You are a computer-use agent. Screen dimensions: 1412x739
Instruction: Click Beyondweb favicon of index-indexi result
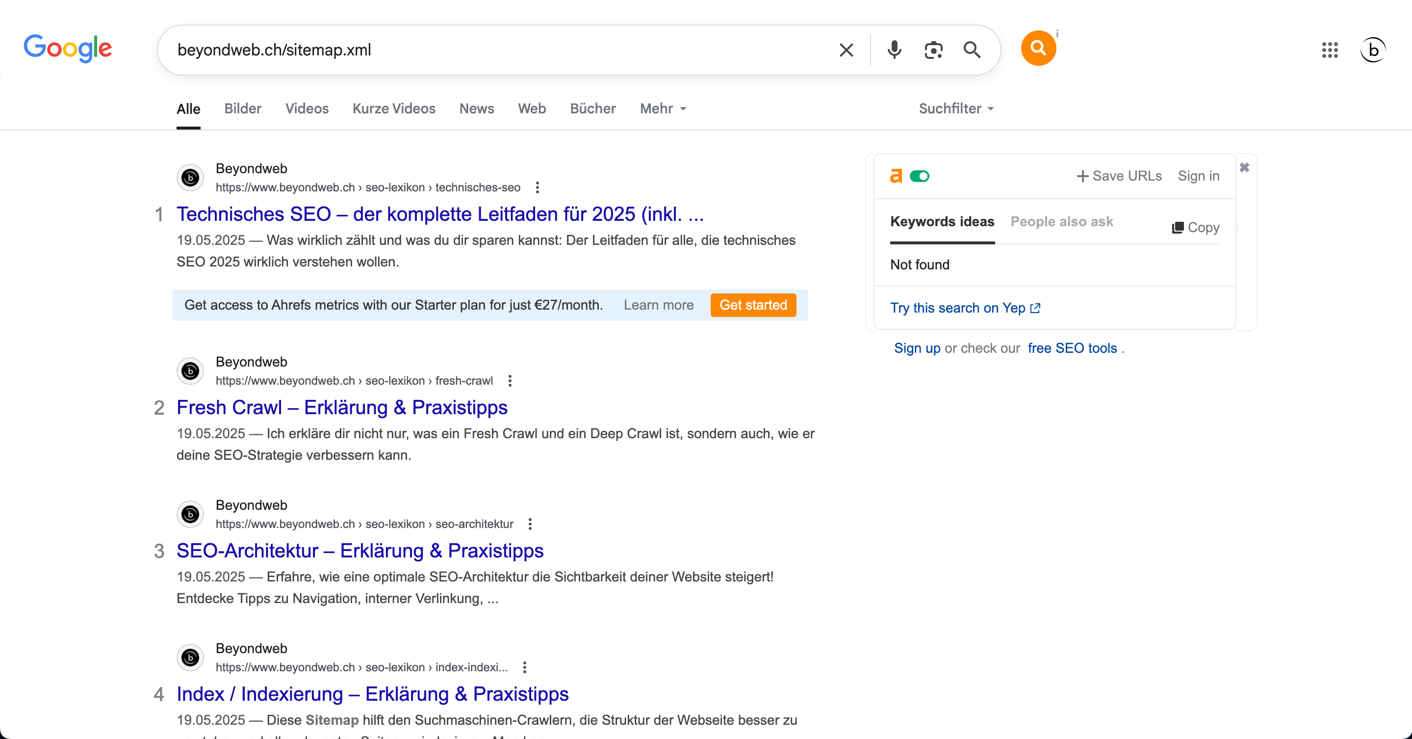[x=190, y=658]
